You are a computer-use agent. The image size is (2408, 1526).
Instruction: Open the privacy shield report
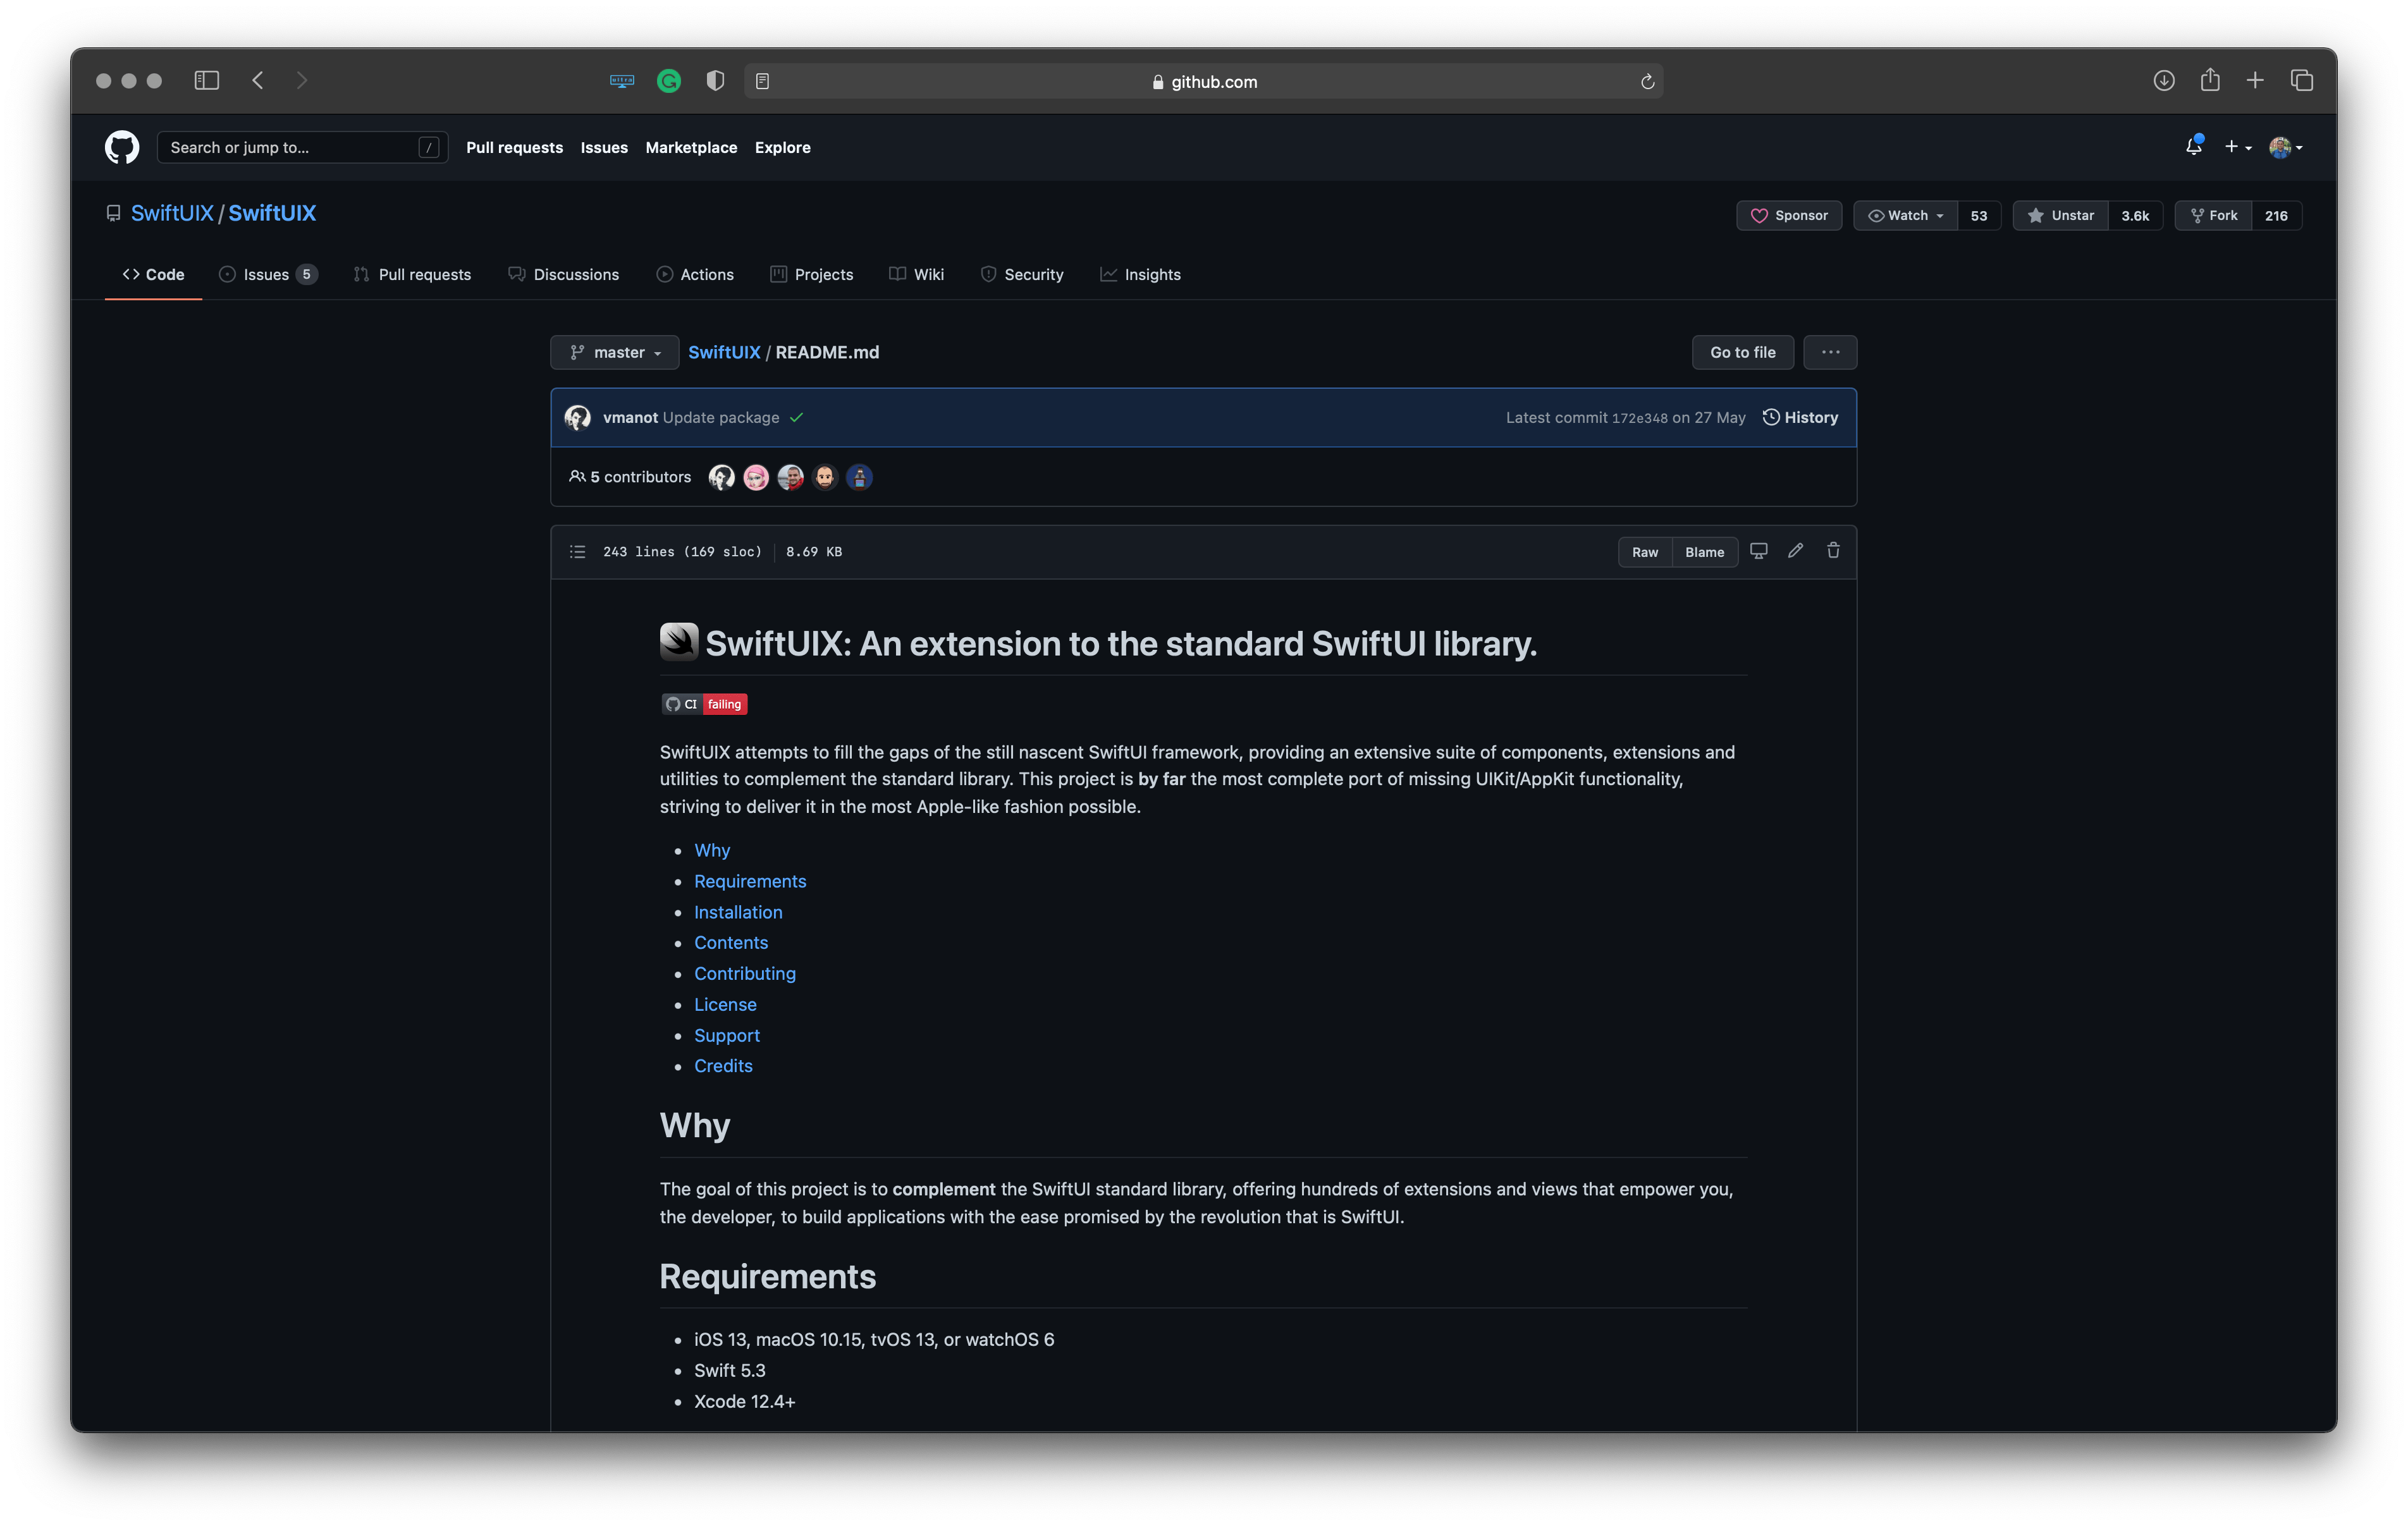pyautogui.click(x=715, y=82)
